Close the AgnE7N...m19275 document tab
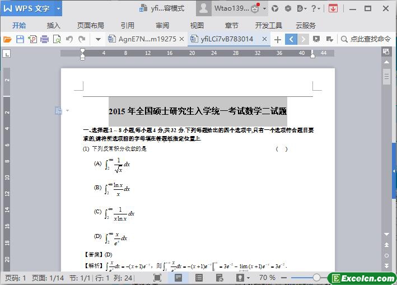This screenshot has width=397, height=285. coord(181,39)
